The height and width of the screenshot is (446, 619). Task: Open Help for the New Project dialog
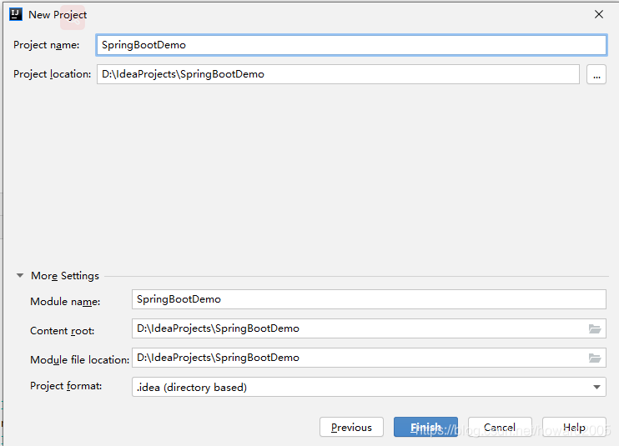574,427
